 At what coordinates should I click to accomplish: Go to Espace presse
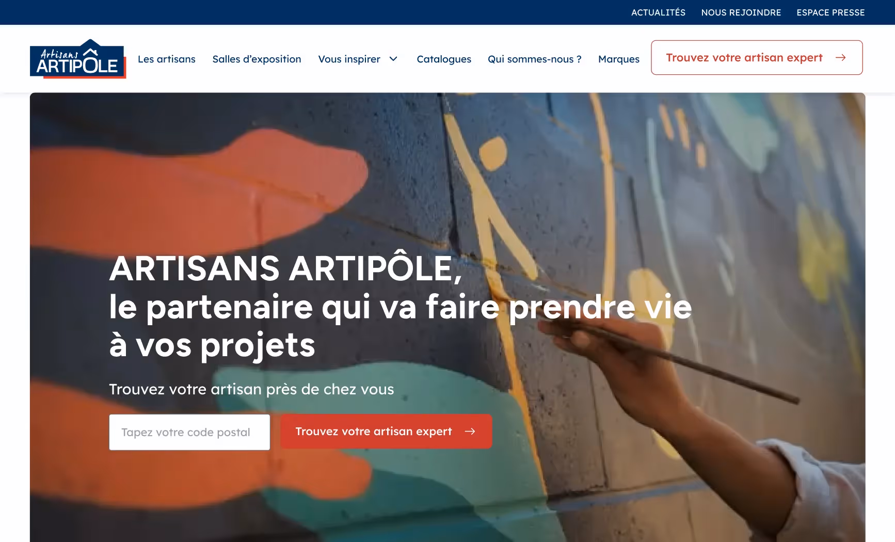pos(830,12)
